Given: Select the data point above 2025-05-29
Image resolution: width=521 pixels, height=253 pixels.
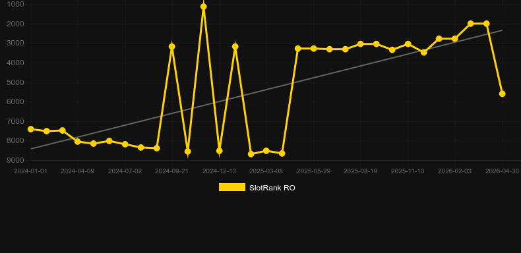Looking at the screenshot, I should click(x=314, y=49).
